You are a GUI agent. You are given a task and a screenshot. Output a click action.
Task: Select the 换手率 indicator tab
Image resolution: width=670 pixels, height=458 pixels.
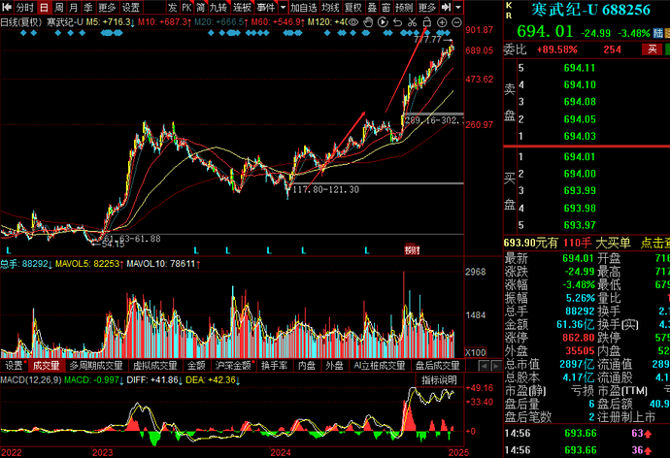[277, 366]
